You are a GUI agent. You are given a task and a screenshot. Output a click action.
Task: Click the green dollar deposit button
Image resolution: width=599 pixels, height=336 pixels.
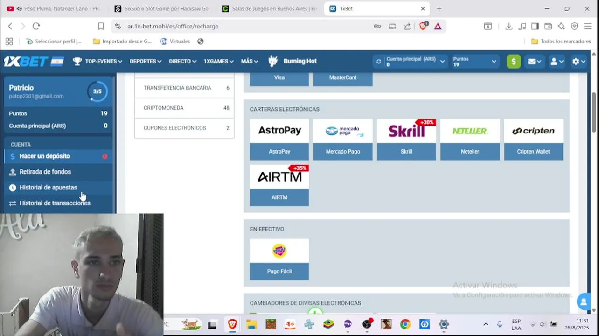pyautogui.click(x=514, y=61)
